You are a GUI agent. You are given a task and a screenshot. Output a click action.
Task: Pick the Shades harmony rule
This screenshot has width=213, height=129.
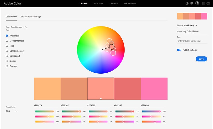(11, 61)
